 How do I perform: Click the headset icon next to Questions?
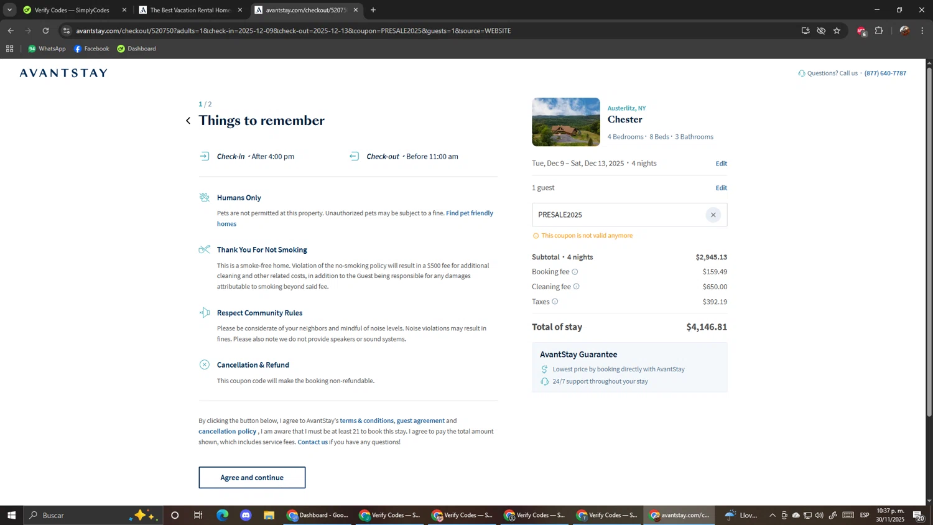[801, 73]
